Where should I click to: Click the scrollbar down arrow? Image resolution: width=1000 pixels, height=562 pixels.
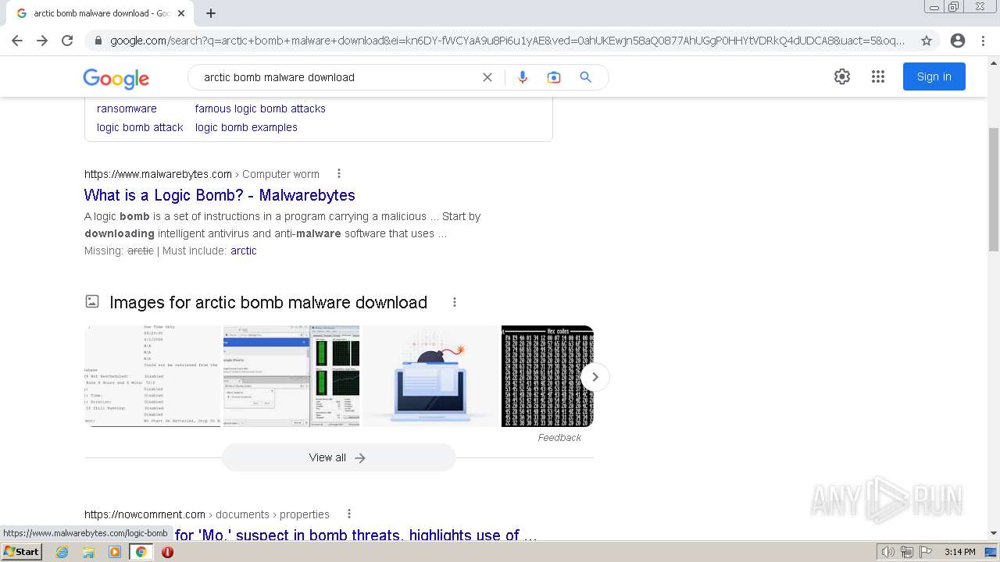click(994, 533)
